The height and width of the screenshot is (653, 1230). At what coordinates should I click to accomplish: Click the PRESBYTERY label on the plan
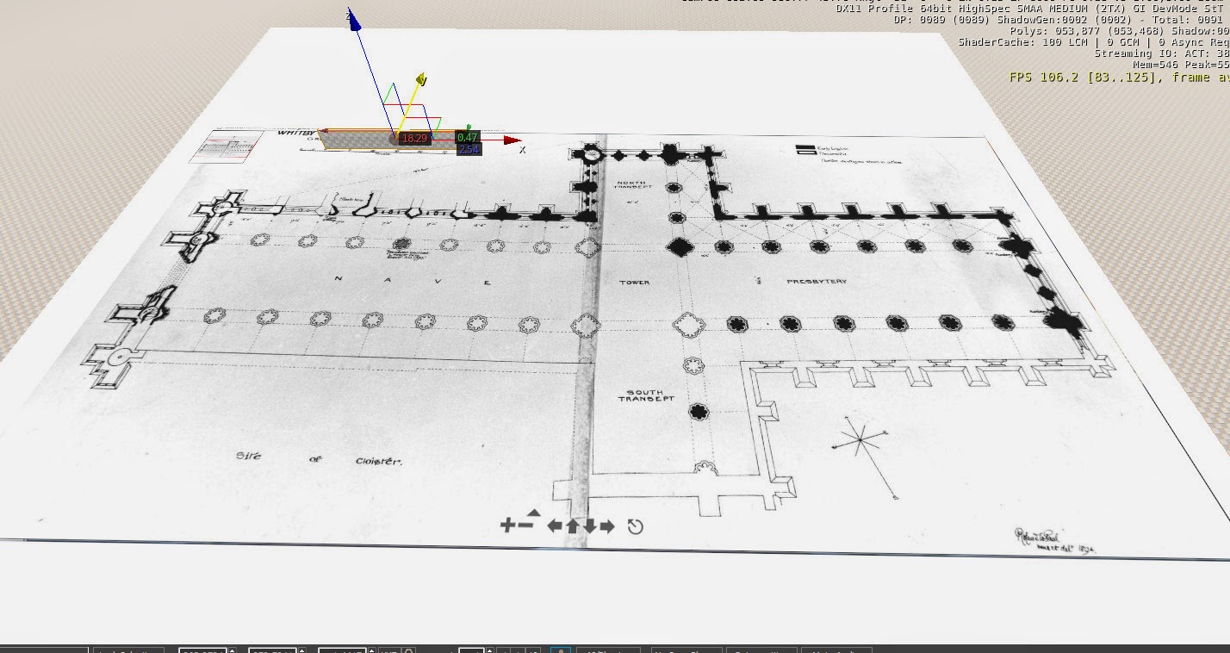pos(817,282)
